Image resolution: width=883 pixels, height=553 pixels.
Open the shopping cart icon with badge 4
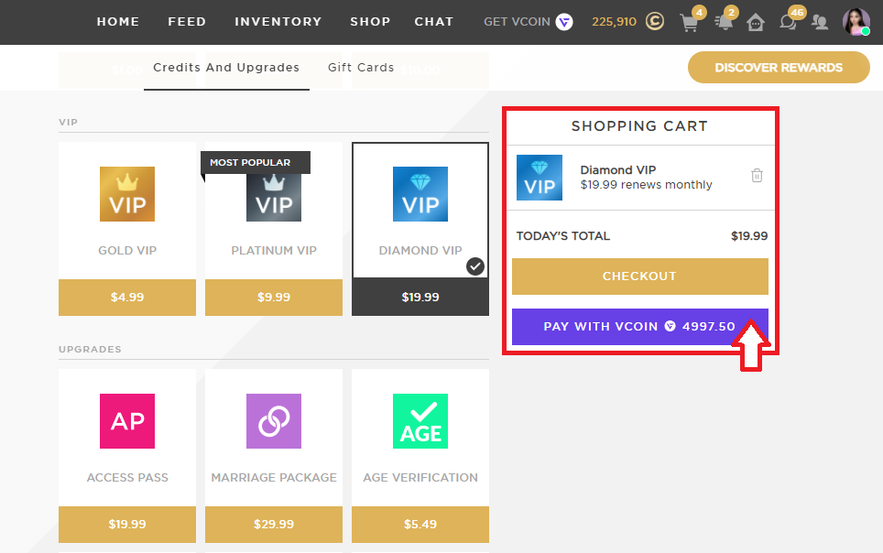pos(690,21)
